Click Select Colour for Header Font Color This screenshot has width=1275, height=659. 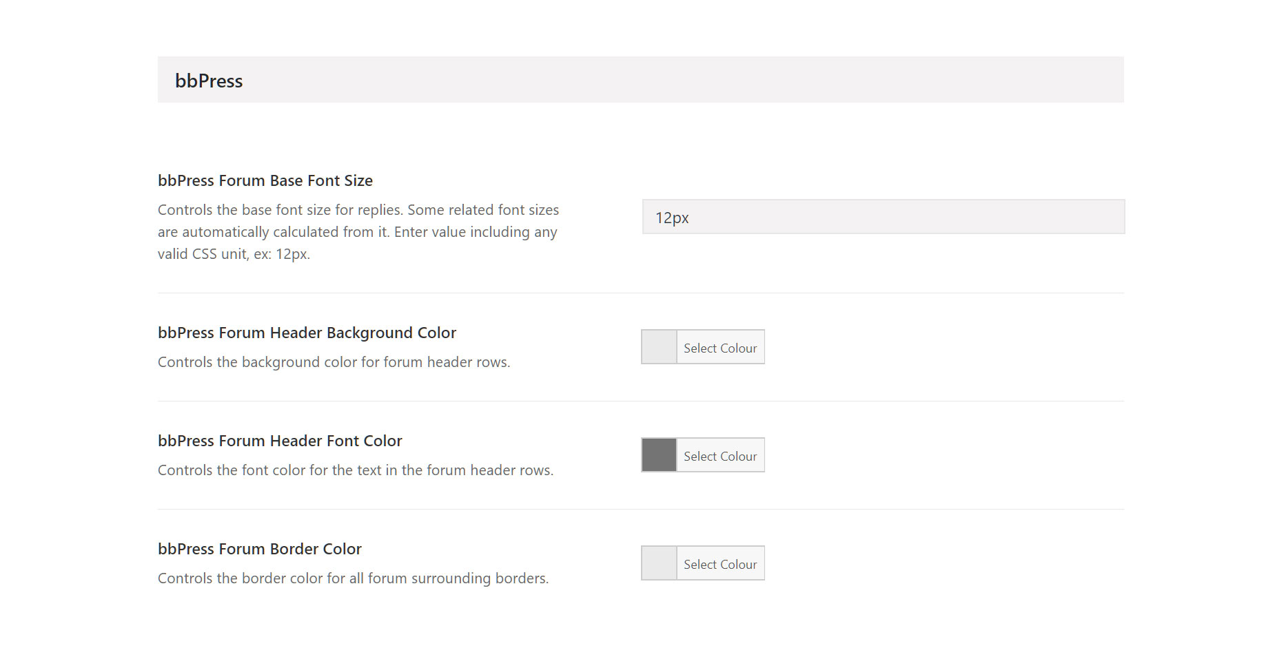pos(720,455)
